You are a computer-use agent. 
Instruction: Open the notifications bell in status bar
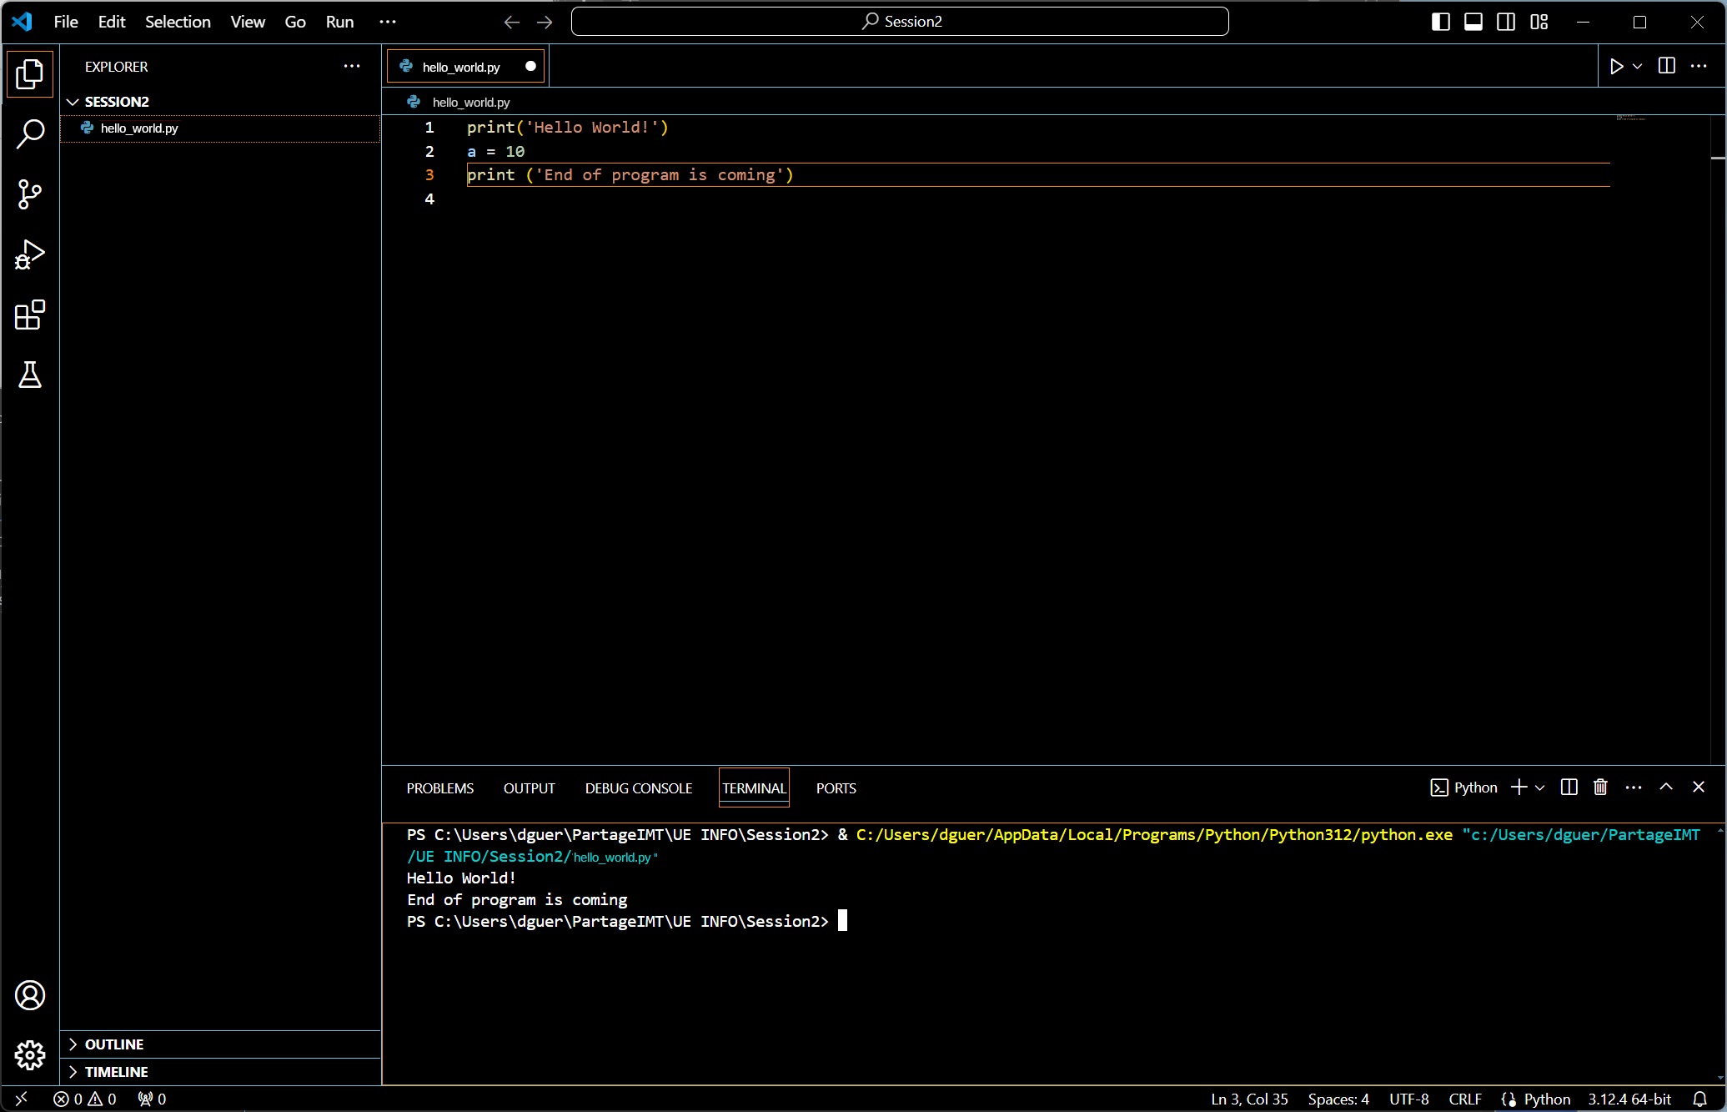[1699, 1099]
